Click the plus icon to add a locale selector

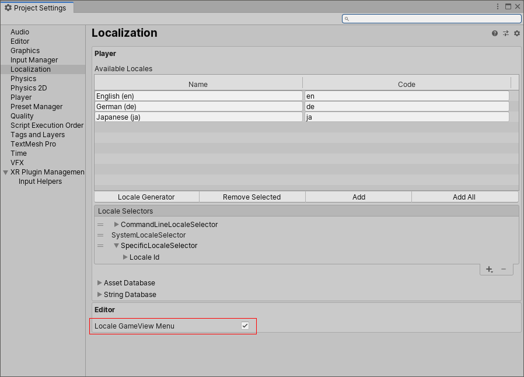[x=489, y=269]
